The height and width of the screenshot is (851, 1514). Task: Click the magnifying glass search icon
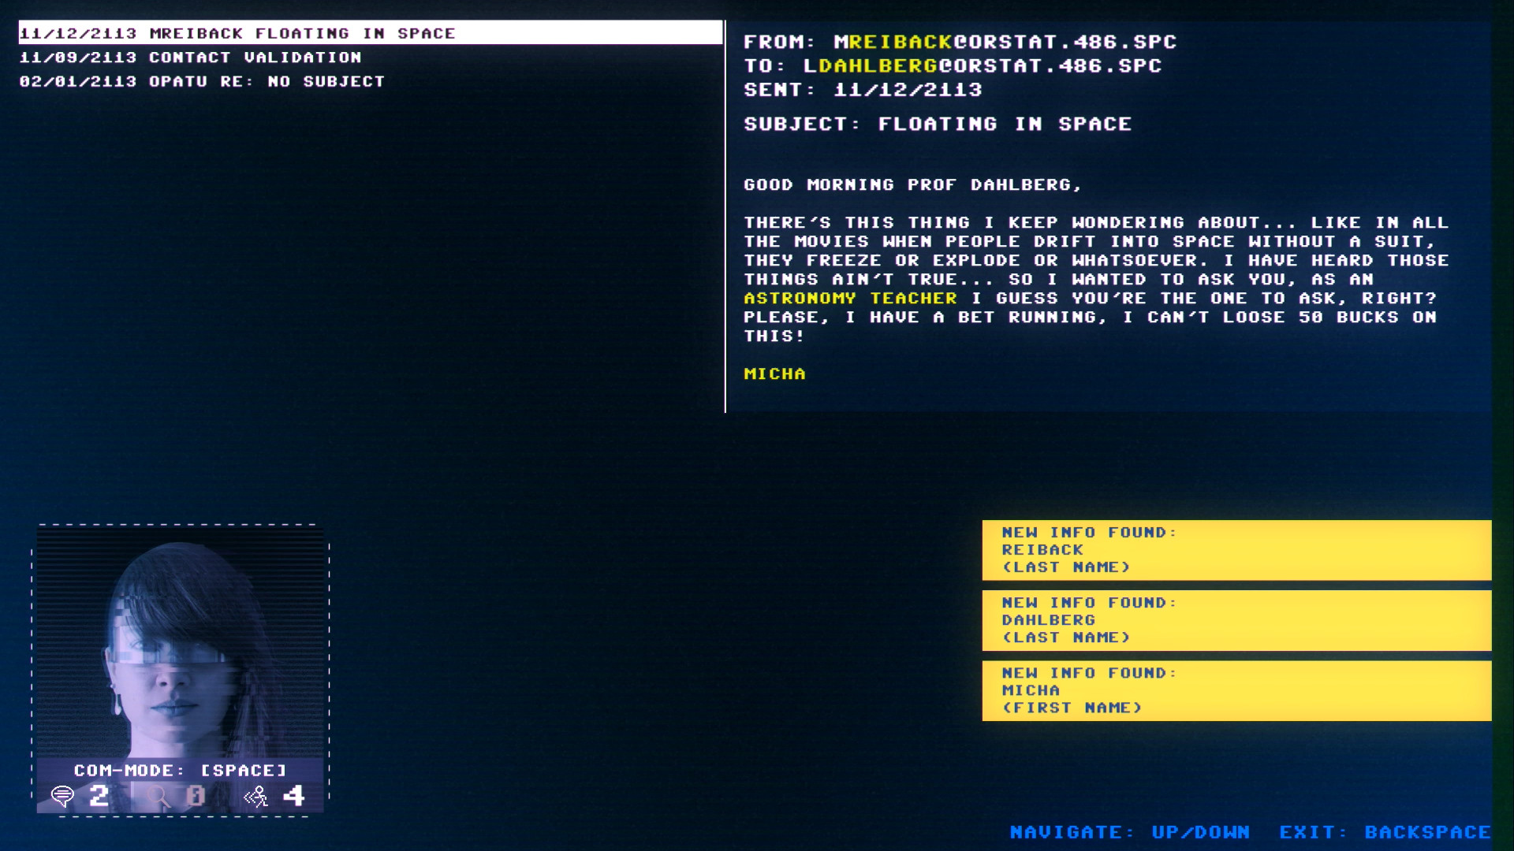[158, 797]
